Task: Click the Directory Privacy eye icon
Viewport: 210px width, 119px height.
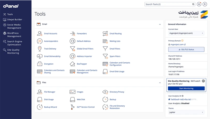Action: click(105, 92)
